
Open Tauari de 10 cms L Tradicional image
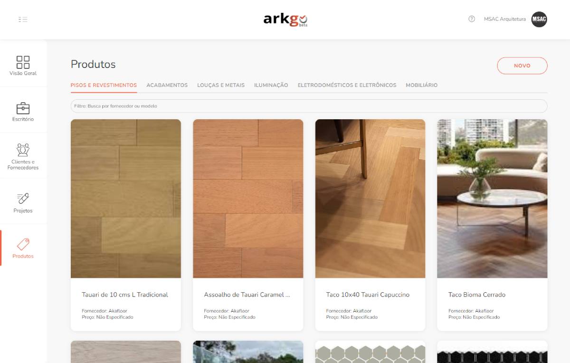[126, 199]
